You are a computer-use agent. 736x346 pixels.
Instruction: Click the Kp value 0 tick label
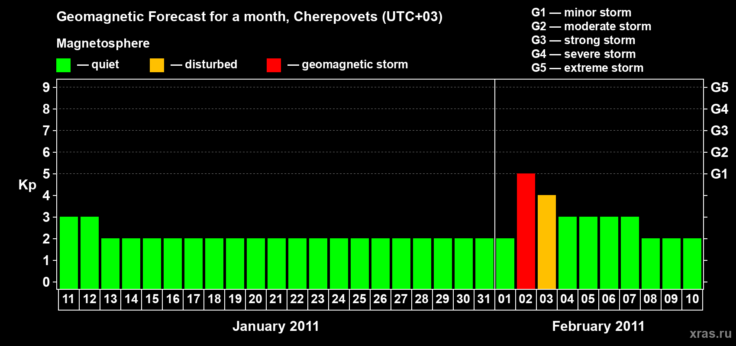[46, 282]
